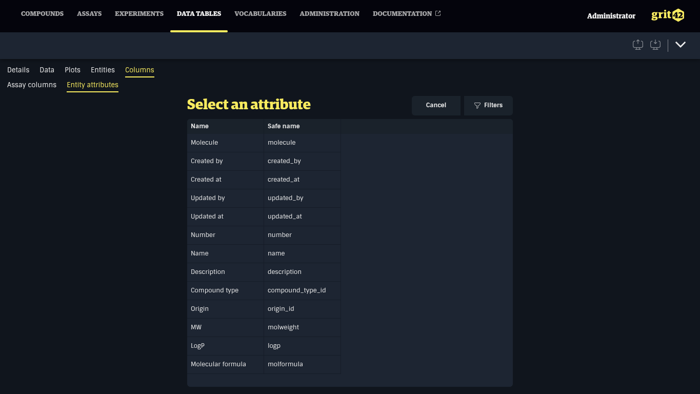
Task: Switch to the Details tab
Action: (18, 70)
